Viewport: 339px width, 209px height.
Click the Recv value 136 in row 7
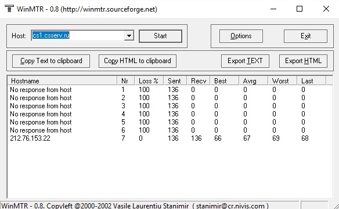click(x=196, y=138)
